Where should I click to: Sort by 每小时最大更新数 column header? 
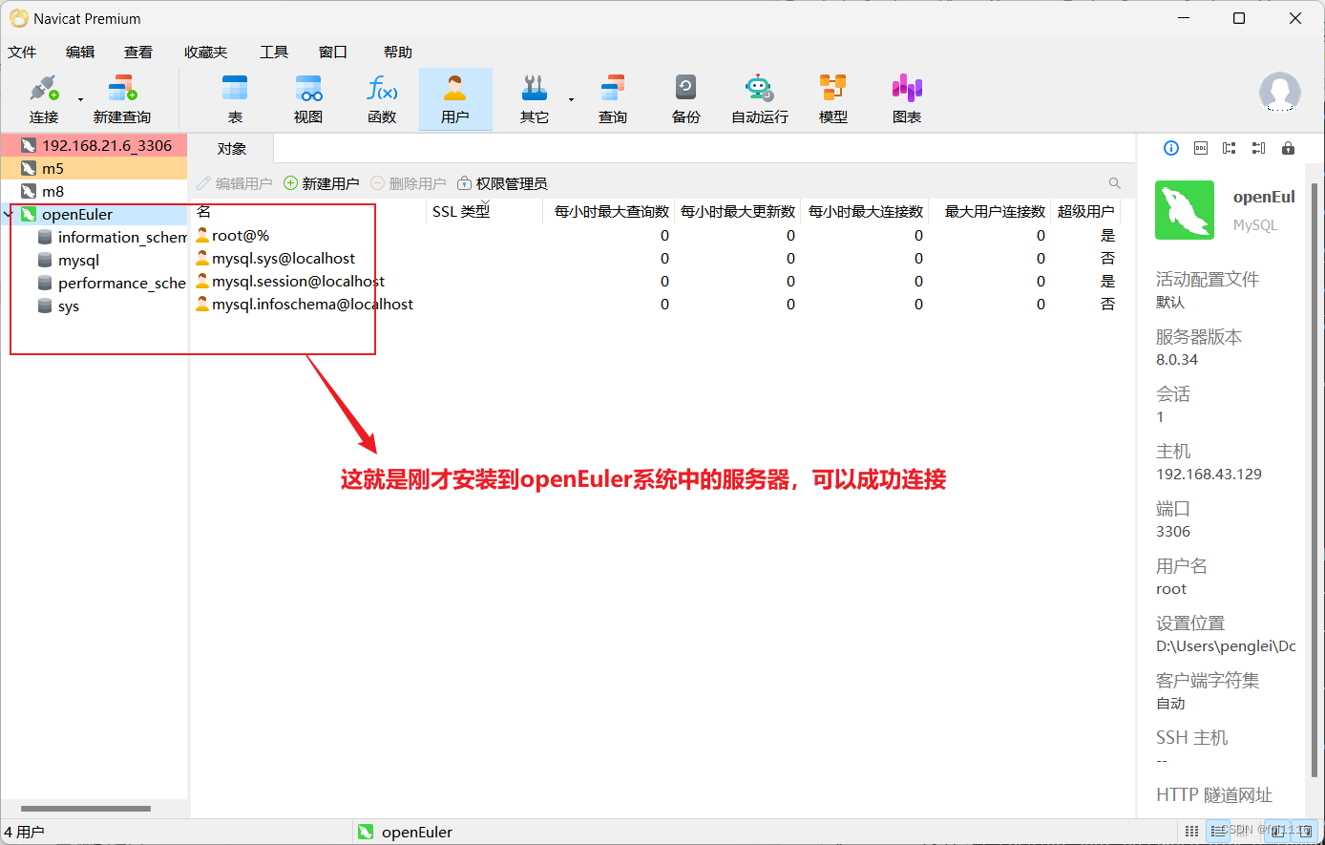[x=738, y=211]
